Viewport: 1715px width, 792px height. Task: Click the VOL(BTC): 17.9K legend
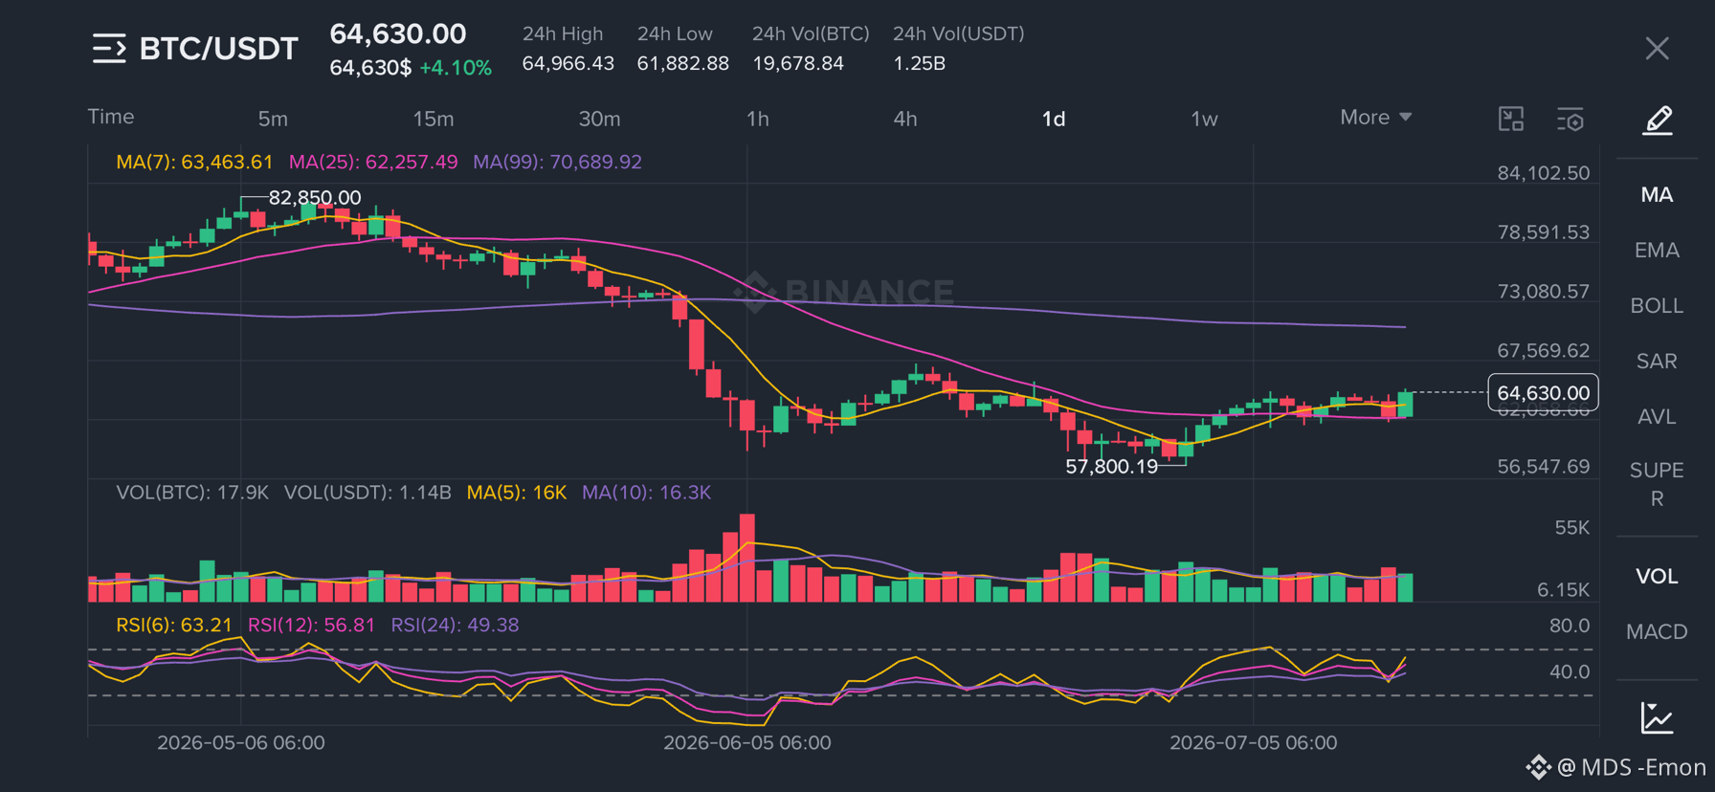(192, 492)
